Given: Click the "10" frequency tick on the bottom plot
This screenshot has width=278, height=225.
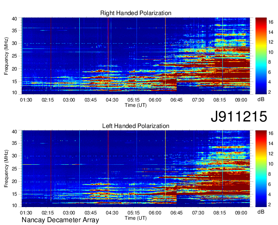Looking at the screenshot, I should tap(15, 205).
